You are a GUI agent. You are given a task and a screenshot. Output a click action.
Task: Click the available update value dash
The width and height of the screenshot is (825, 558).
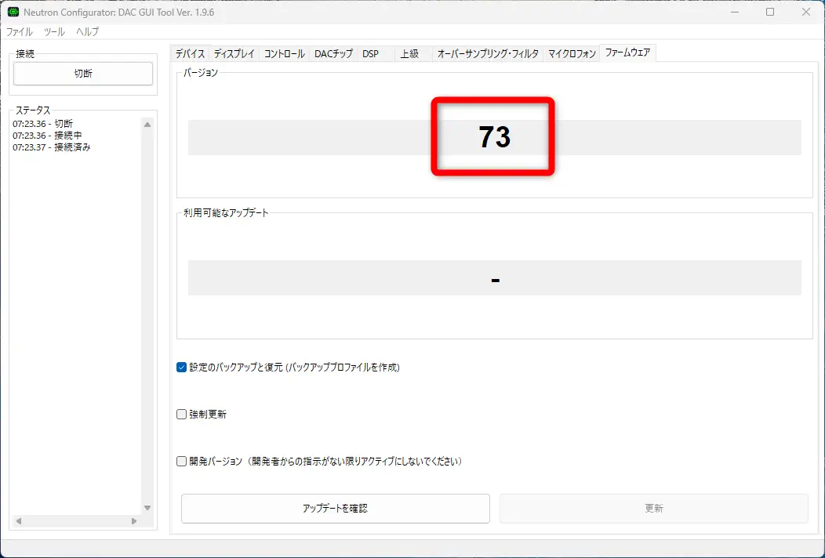pos(495,277)
